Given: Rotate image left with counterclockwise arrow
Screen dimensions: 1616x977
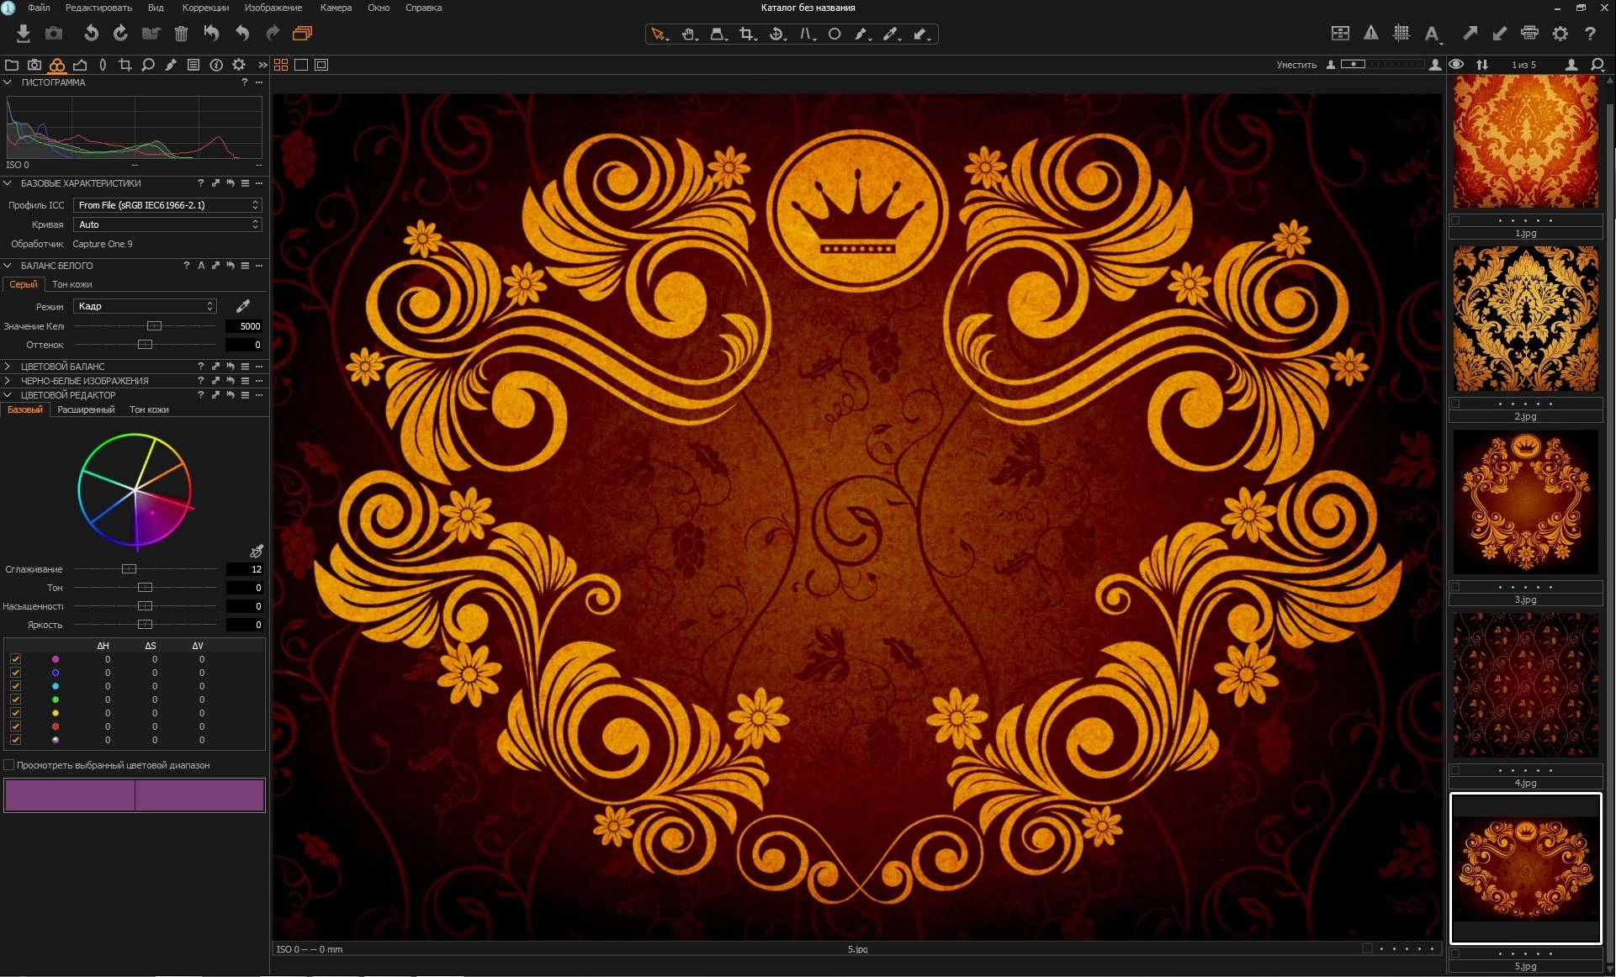Looking at the screenshot, I should coord(91,34).
